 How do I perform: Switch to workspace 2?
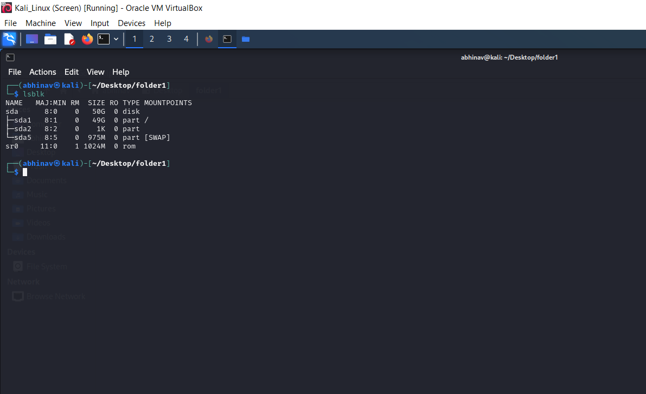tap(152, 39)
